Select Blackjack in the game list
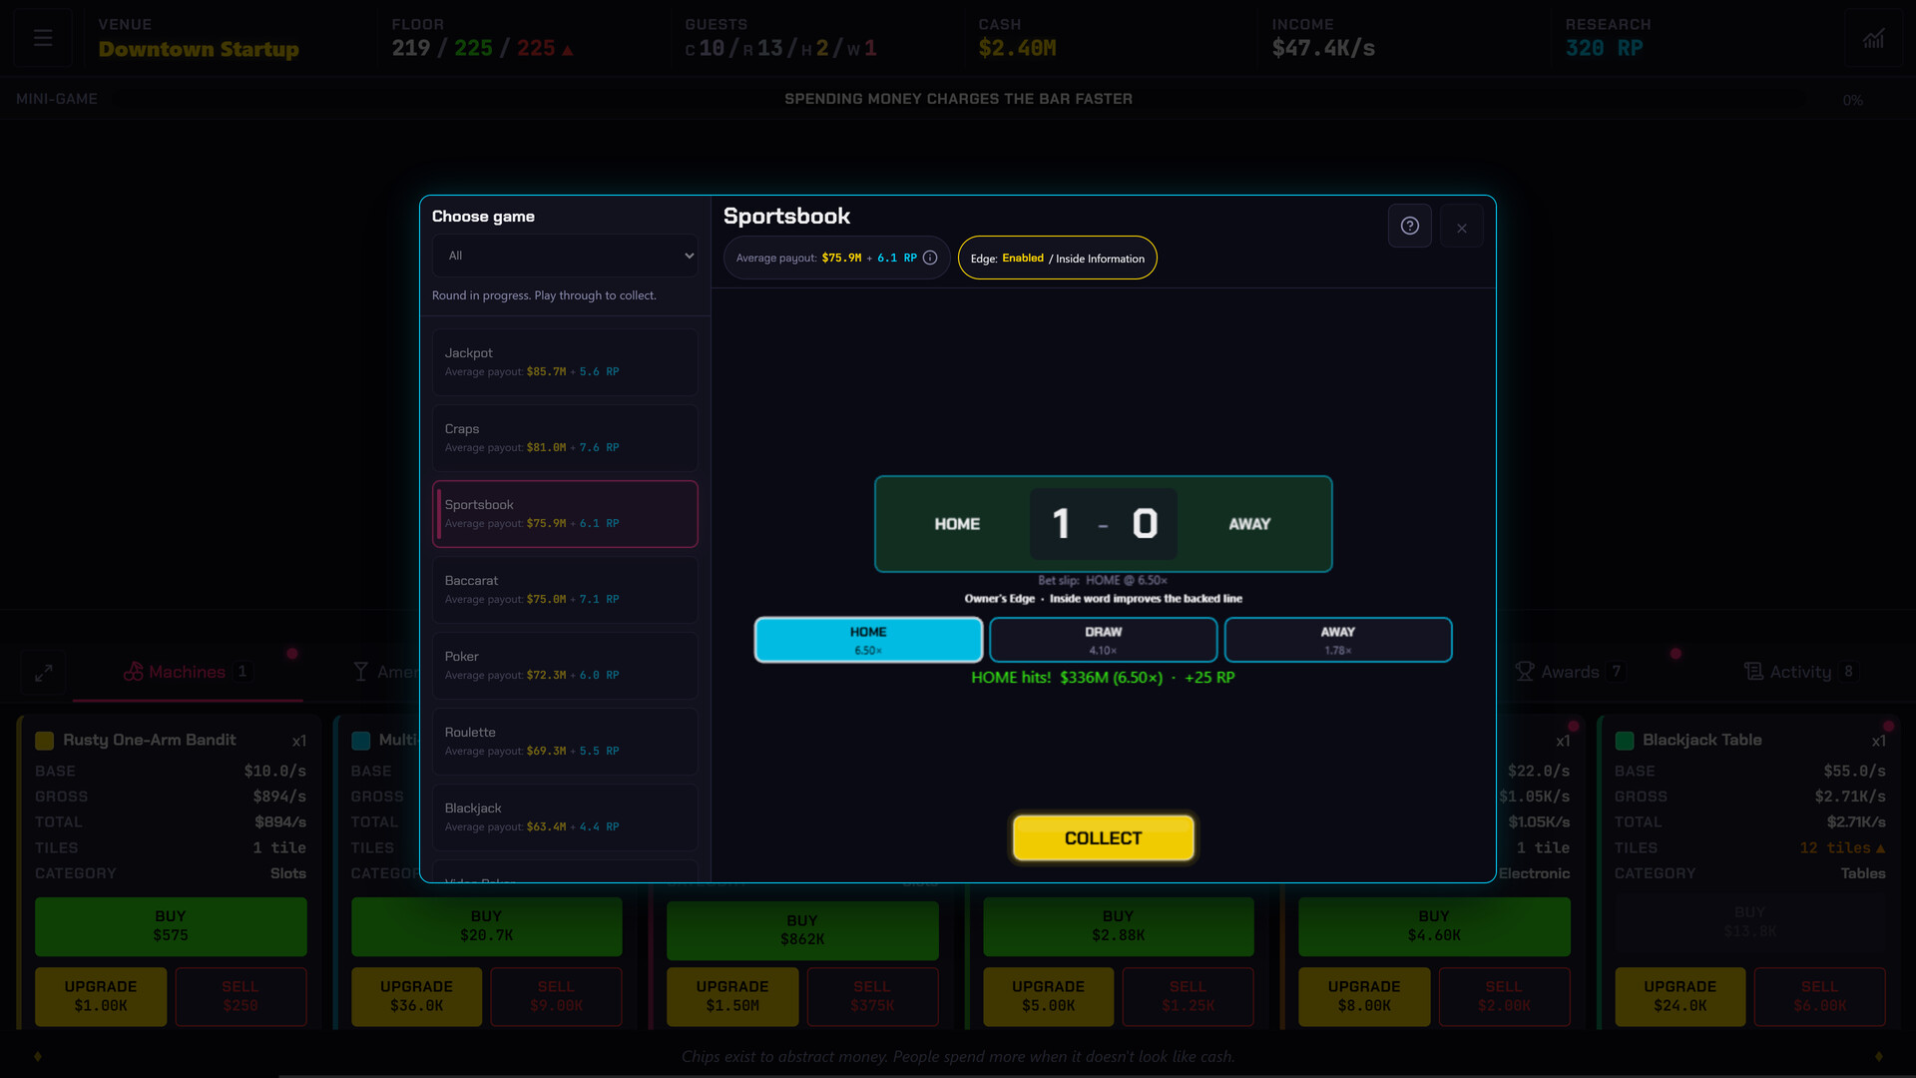The image size is (1916, 1078). (x=565, y=817)
